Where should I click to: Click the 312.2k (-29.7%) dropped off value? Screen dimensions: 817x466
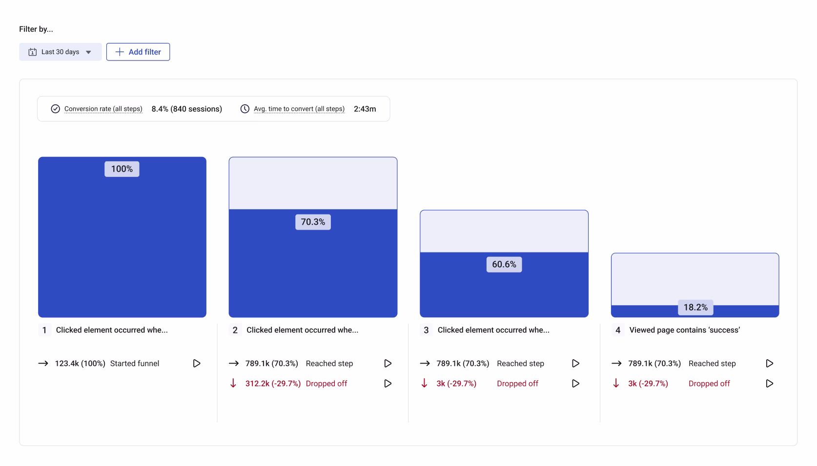[273, 384]
